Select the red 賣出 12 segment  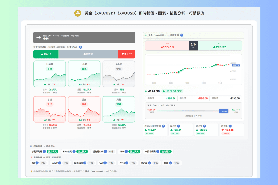pos(127,54)
